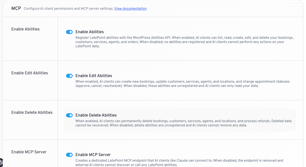The image size is (306, 167).
Task: Click the left-column Enable Edit Abilities label
Action: [30, 73]
